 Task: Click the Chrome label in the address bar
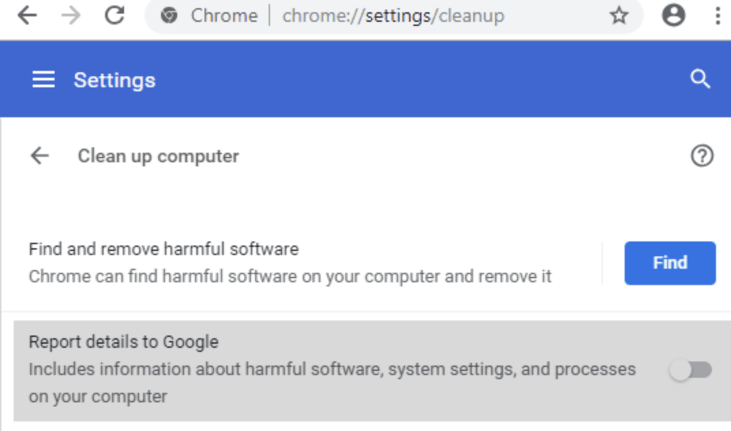tap(224, 16)
